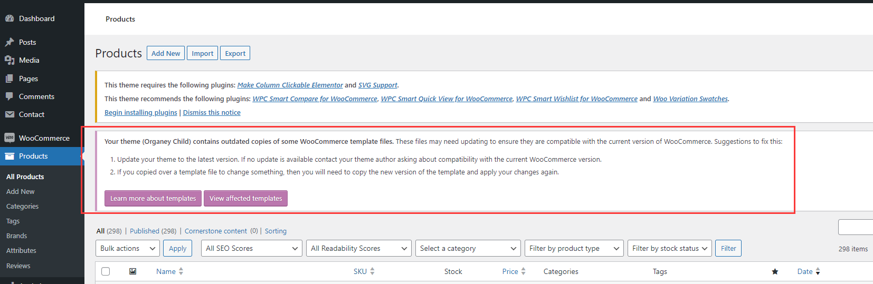
Task: Open WooCommerce menu item
Action: 42,138
